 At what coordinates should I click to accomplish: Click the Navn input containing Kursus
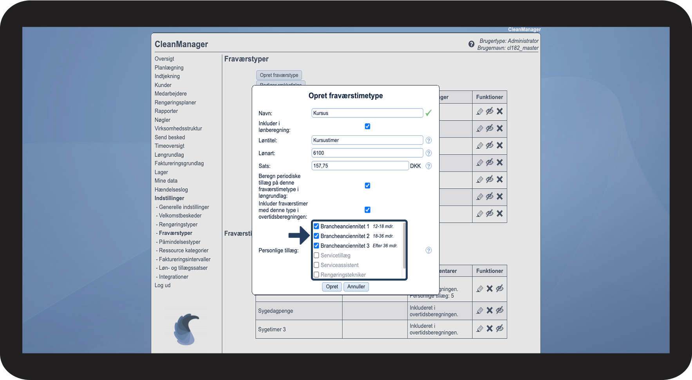[x=367, y=113]
